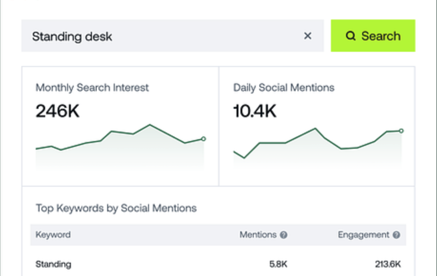
Task: Click the Monthly Search Interest chart endpoint marker
Action: point(203,139)
